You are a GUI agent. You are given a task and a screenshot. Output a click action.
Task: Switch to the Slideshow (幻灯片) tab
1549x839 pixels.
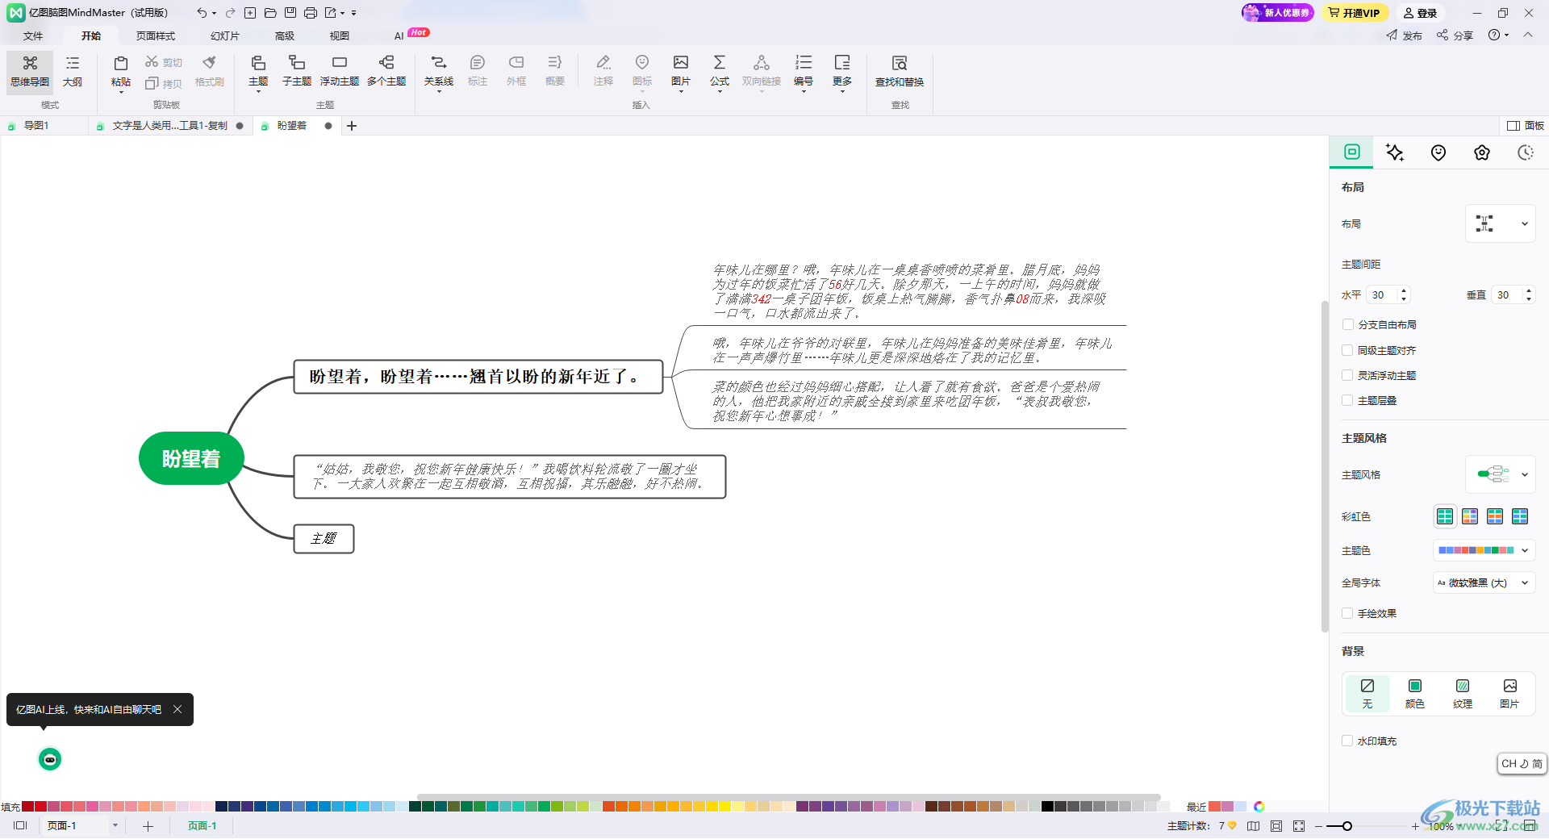coord(225,35)
